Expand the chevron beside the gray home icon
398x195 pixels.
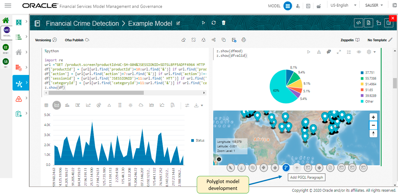click(26, 52)
